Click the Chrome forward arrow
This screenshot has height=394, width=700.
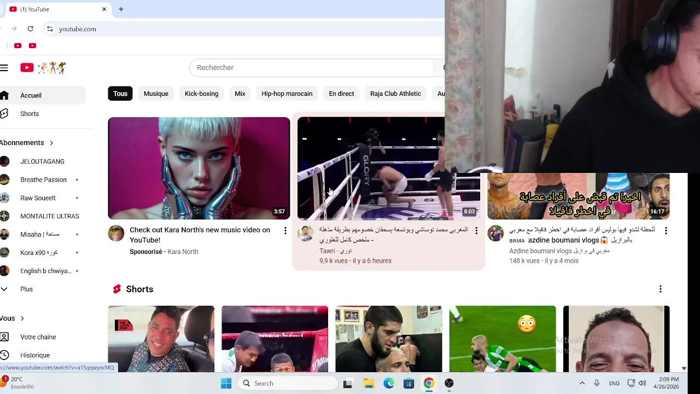click(x=14, y=29)
